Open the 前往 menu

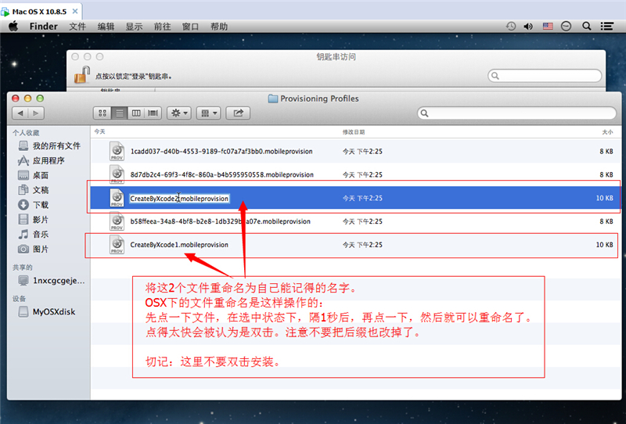click(162, 27)
